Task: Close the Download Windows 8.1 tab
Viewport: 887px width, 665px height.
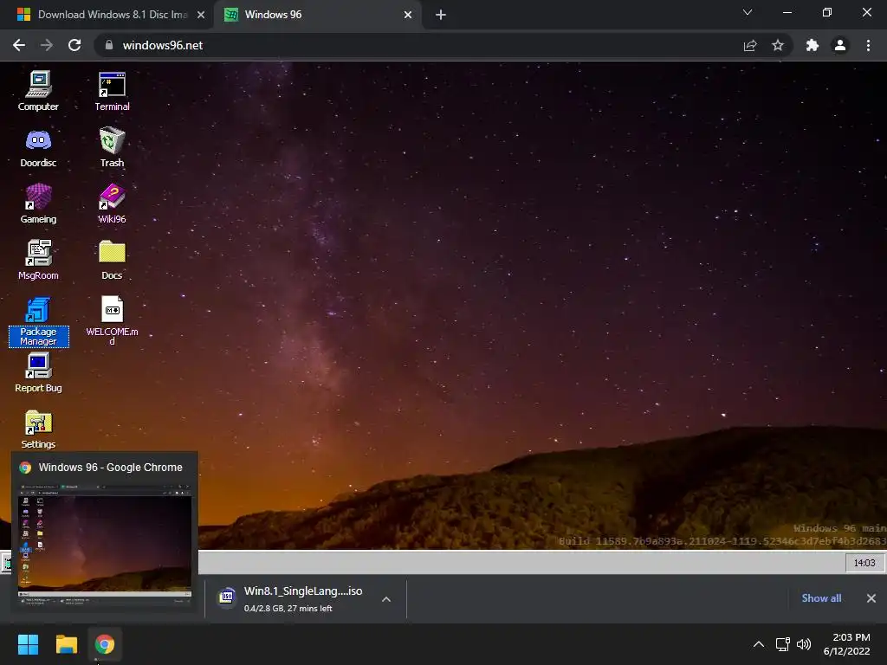Action: tap(201, 15)
